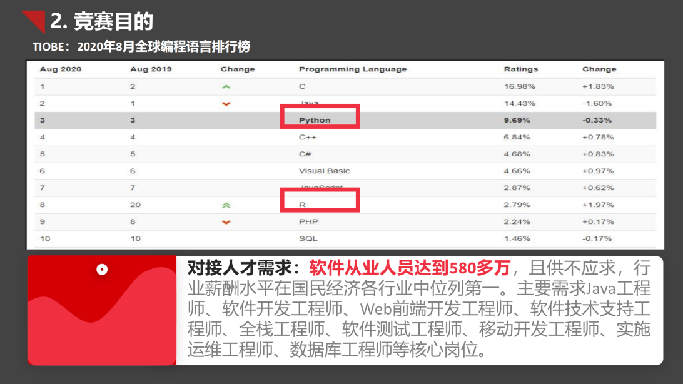Select the "R" language cell
Viewport: 683px width, 384px height.
pos(302,205)
